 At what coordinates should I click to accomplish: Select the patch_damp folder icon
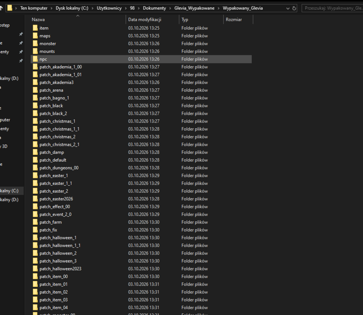coord(35,152)
